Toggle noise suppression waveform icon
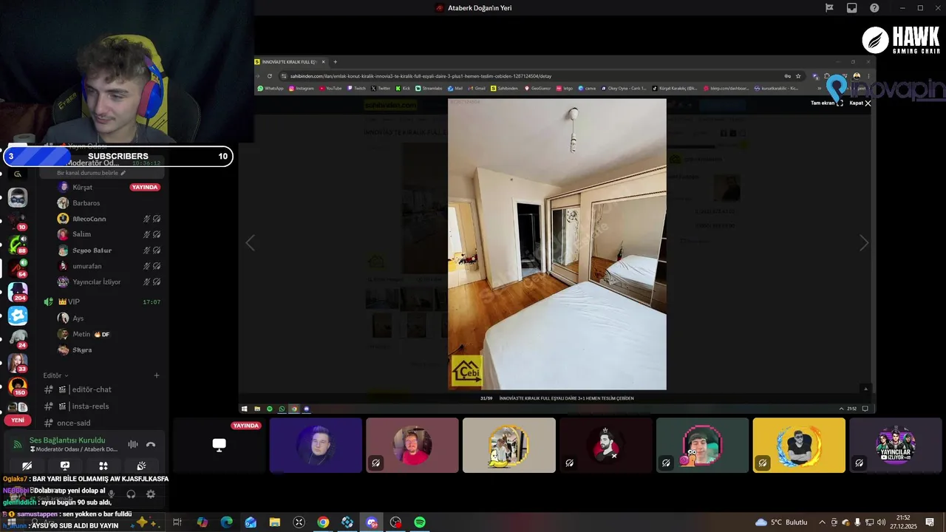 pyautogui.click(x=133, y=444)
